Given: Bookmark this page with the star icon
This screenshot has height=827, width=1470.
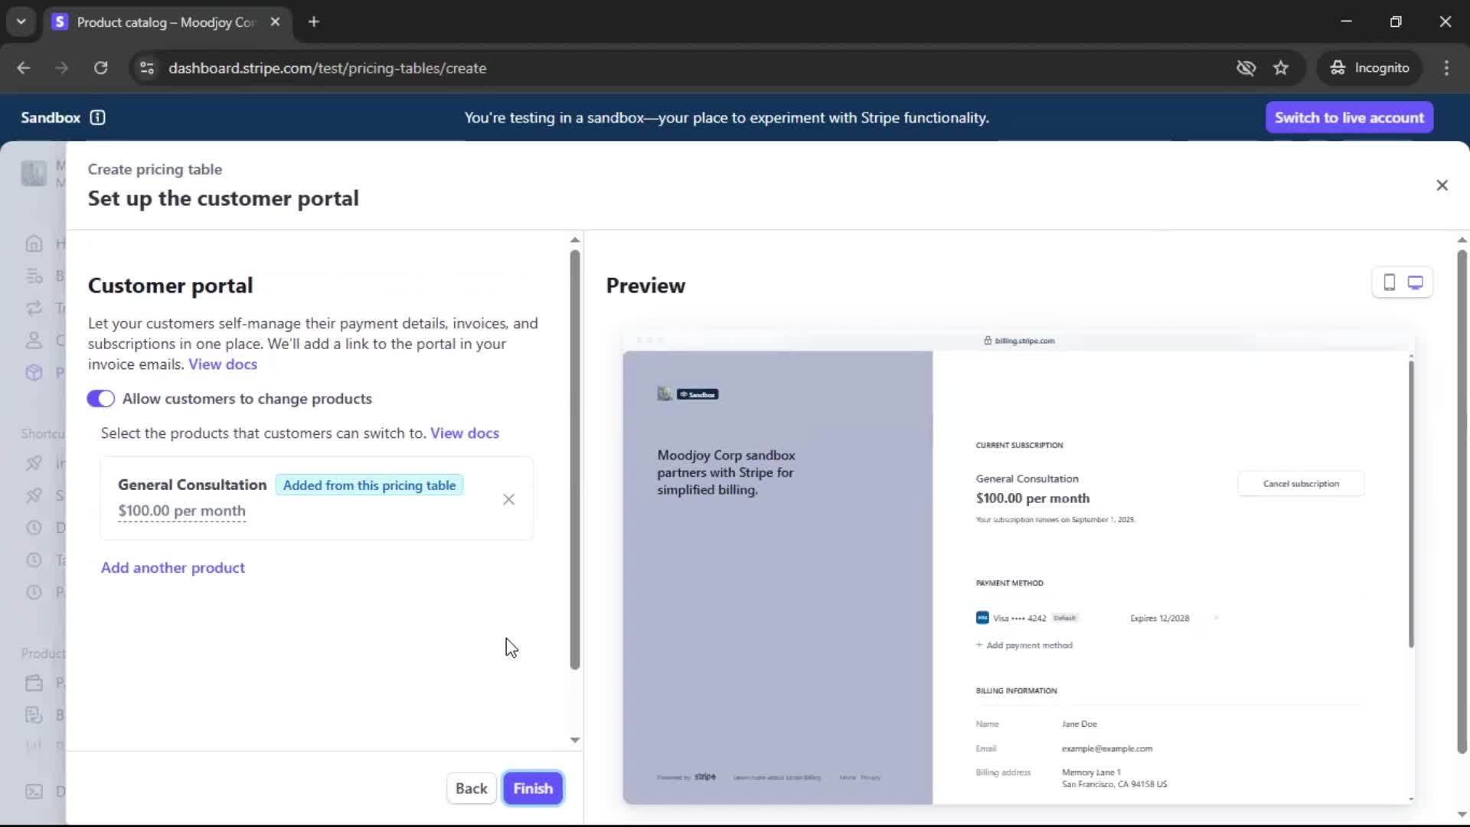Looking at the screenshot, I should (1281, 68).
